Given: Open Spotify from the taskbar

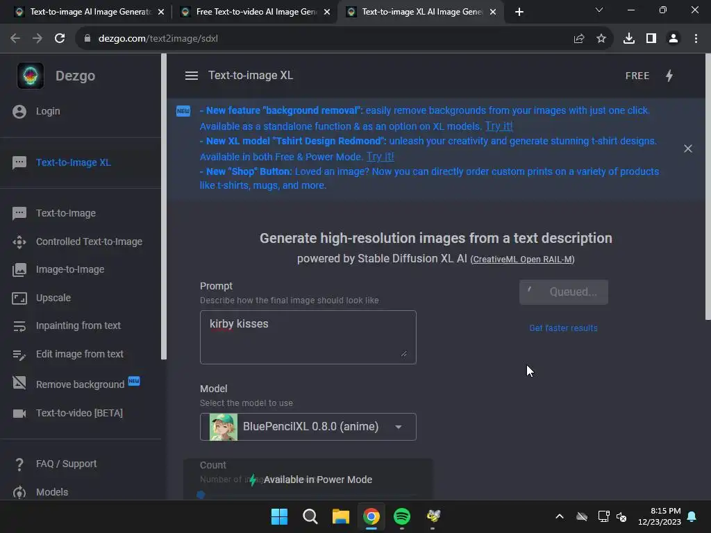Looking at the screenshot, I should pyautogui.click(x=402, y=516).
